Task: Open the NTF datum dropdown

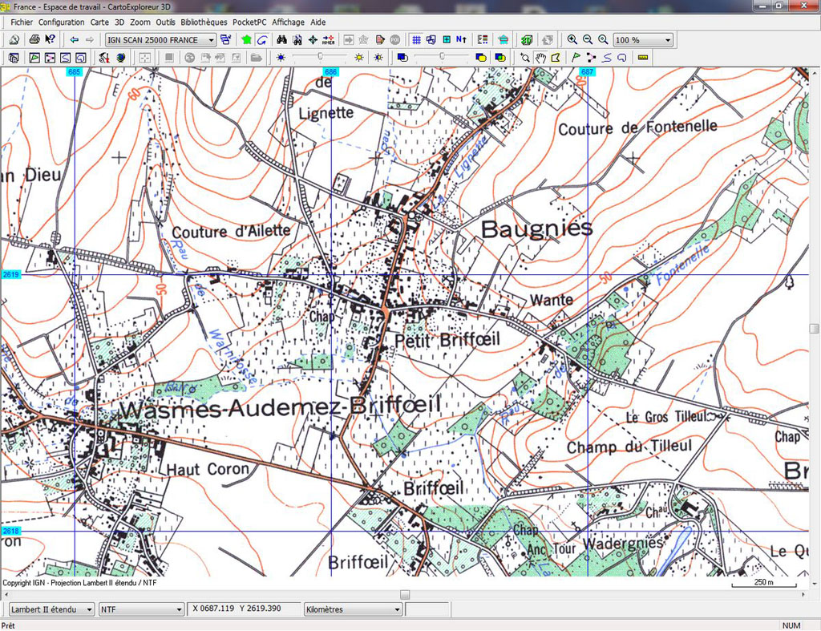Action: pos(141,609)
